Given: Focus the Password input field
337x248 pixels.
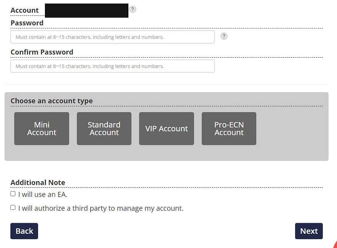Looking at the screenshot, I should click(112, 37).
